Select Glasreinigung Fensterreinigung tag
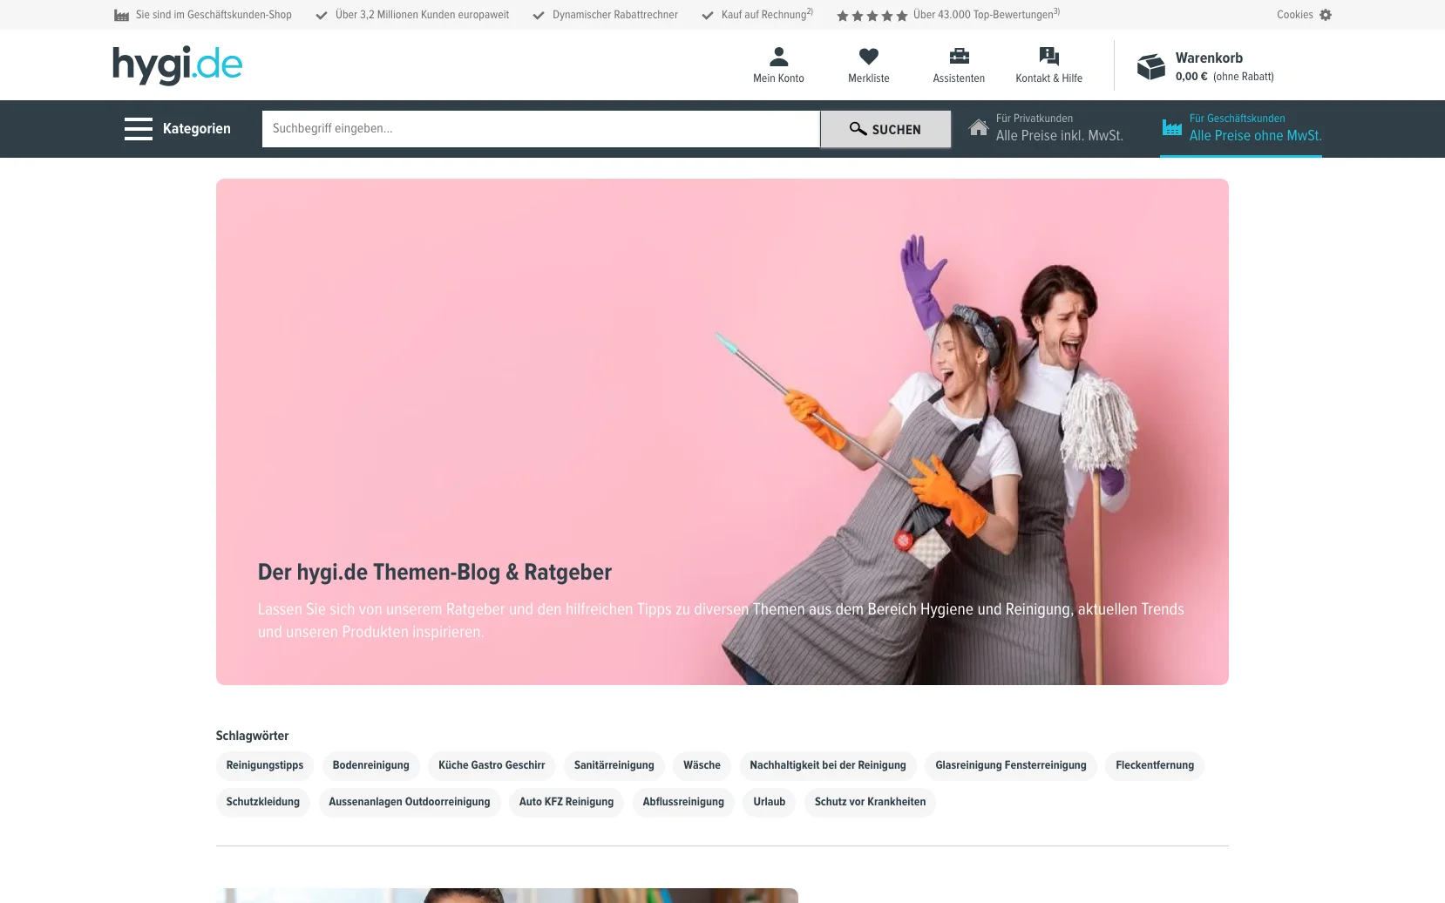 point(1011,765)
